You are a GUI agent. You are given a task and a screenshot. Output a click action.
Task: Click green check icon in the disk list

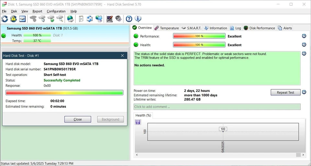[x=4, y=36]
